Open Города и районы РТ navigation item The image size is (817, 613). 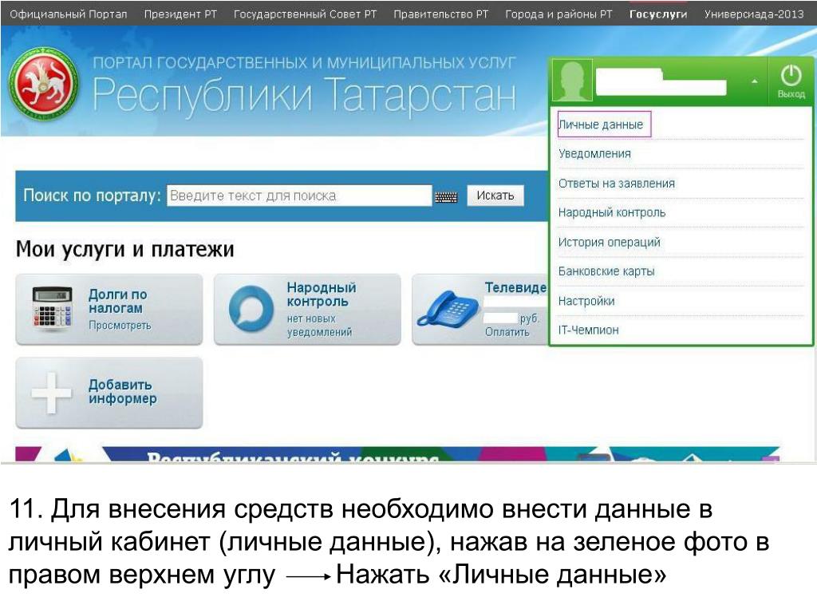click(558, 14)
